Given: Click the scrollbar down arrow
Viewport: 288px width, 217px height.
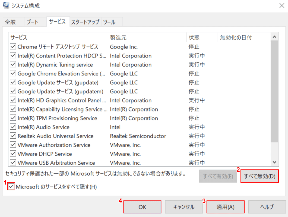Looking at the screenshot, I should (275, 162).
